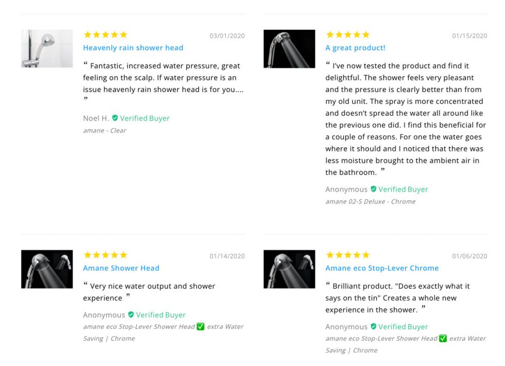Click the product photo beside "A great product!" review

289,49
